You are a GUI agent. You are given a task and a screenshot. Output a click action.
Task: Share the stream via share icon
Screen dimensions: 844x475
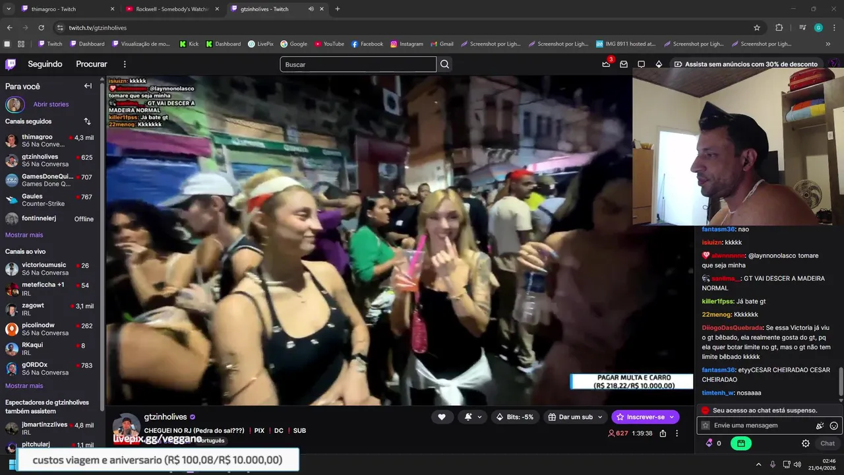point(663,433)
